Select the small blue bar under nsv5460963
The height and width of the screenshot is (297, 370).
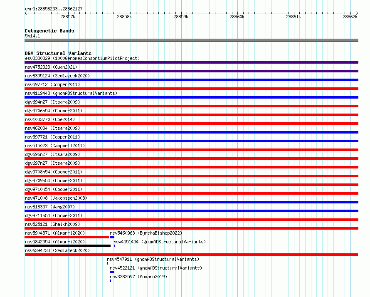(112, 237)
